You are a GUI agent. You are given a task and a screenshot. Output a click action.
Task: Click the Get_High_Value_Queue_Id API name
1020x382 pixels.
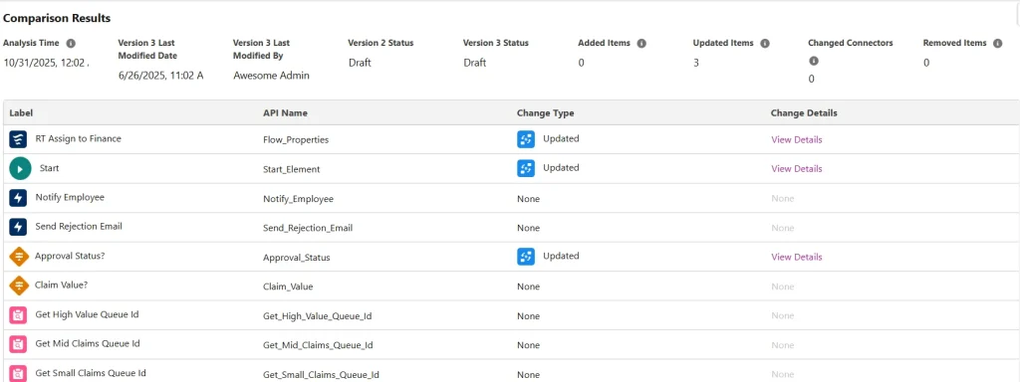coord(318,316)
